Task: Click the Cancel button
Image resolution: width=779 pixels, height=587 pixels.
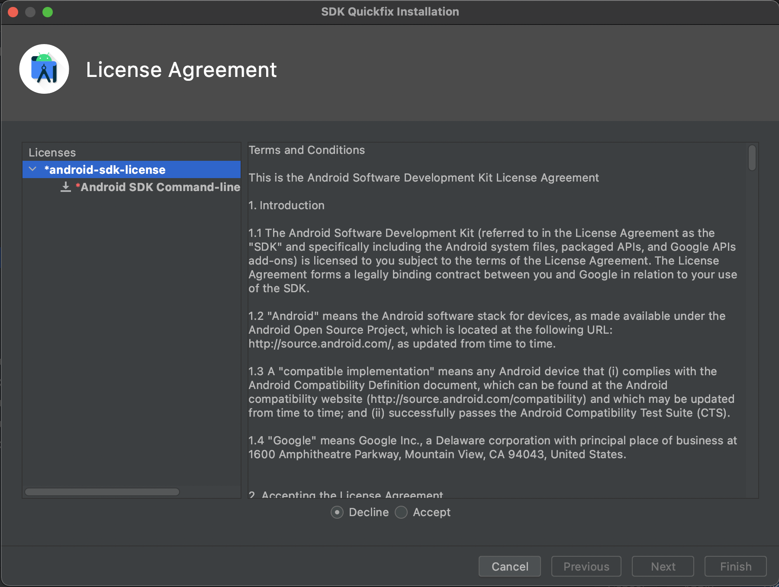Action: point(510,566)
